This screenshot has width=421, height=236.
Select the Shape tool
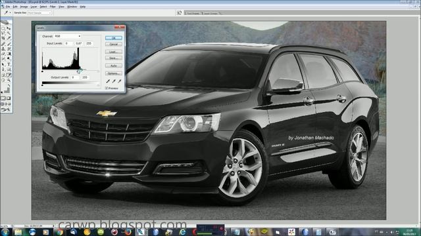click(9, 69)
